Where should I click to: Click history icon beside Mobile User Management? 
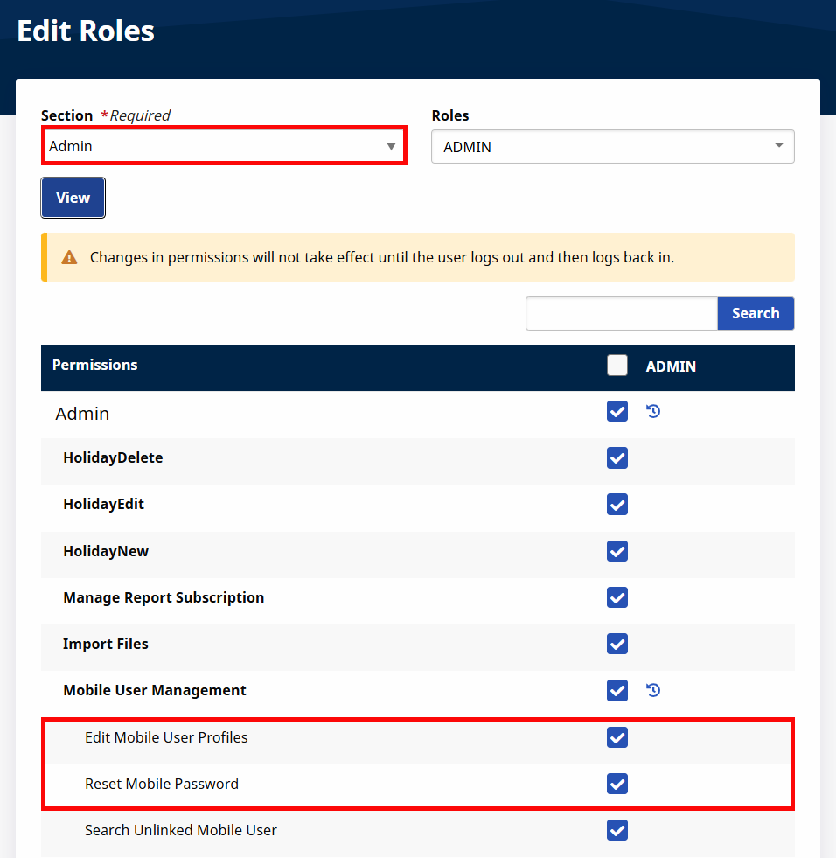point(653,690)
